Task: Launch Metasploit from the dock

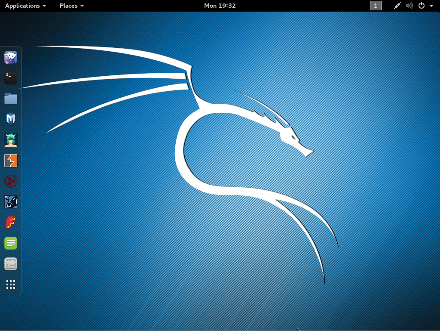Action: click(11, 119)
